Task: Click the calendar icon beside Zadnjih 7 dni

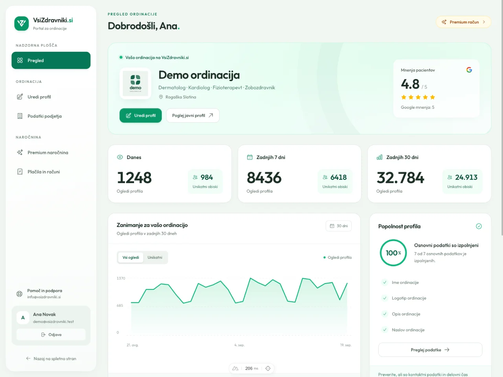Action: 250,157
